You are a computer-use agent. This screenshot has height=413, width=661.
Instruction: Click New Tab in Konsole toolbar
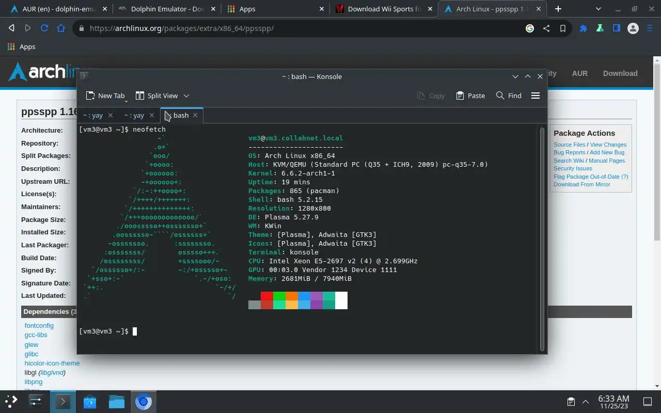[x=105, y=96]
